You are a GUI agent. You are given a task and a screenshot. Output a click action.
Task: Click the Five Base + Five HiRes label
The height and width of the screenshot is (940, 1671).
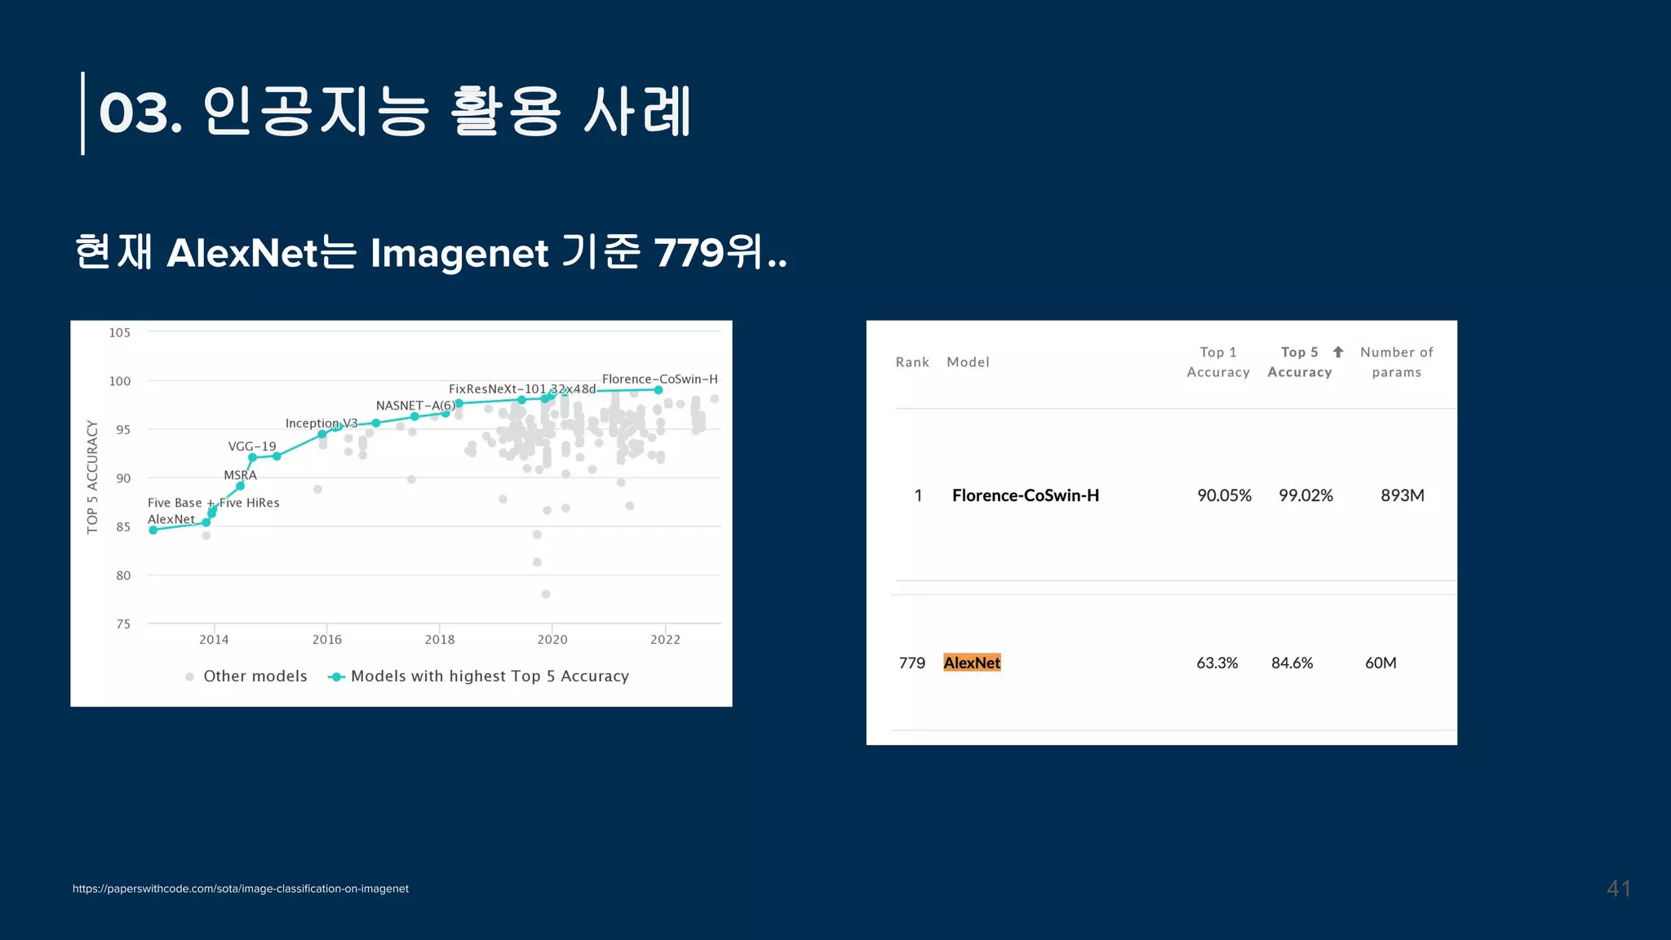(x=214, y=503)
